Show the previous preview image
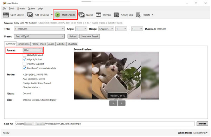 pyautogui.click(x=113, y=103)
